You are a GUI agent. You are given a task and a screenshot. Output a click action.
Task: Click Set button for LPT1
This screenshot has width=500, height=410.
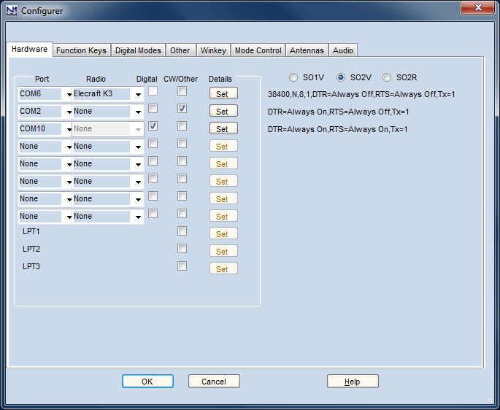tap(223, 233)
